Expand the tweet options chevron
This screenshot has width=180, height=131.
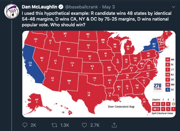point(173,7)
